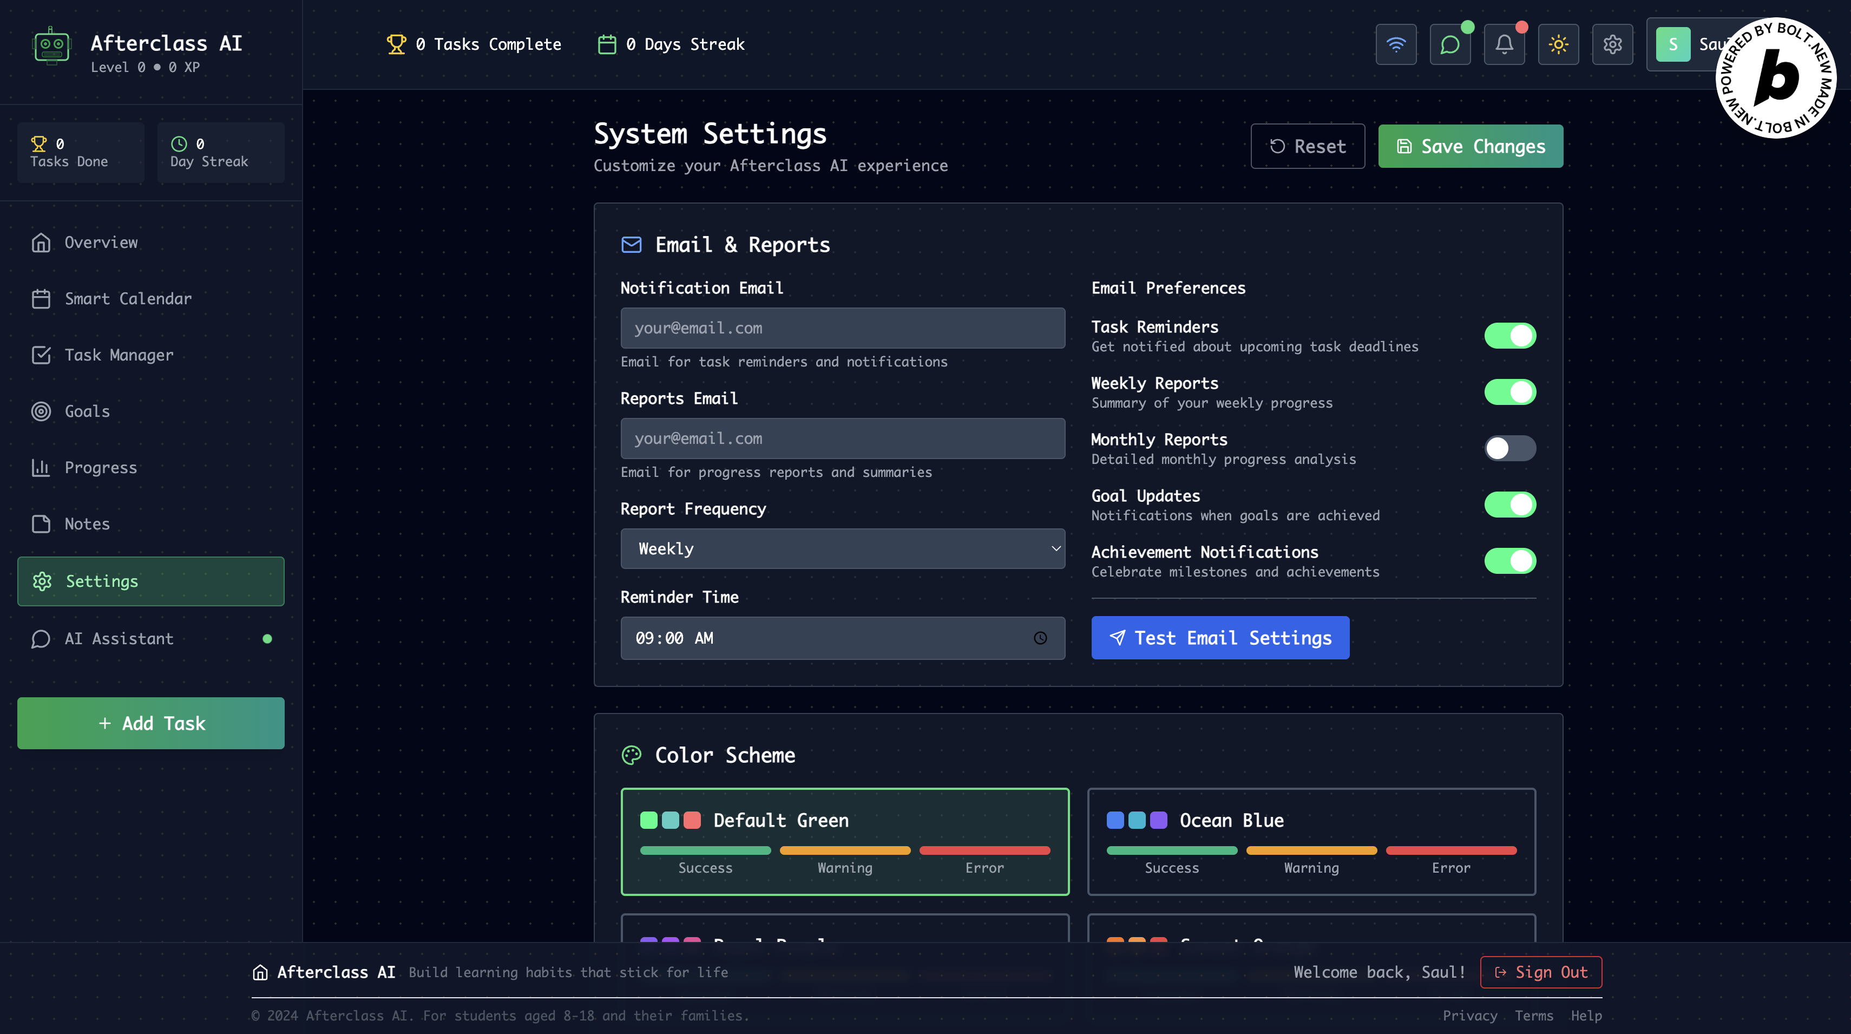Open the Reminder Time picker field

pyautogui.click(x=826, y=638)
